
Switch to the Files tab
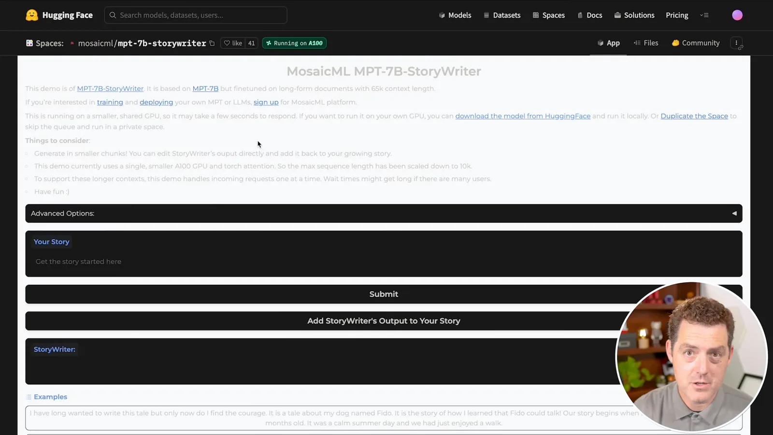tap(646, 43)
